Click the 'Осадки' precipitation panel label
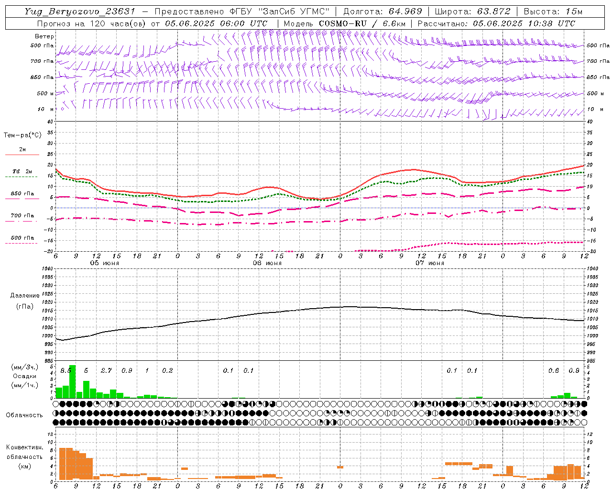The width and height of the screenshot is (612, 490). [24, 376]
